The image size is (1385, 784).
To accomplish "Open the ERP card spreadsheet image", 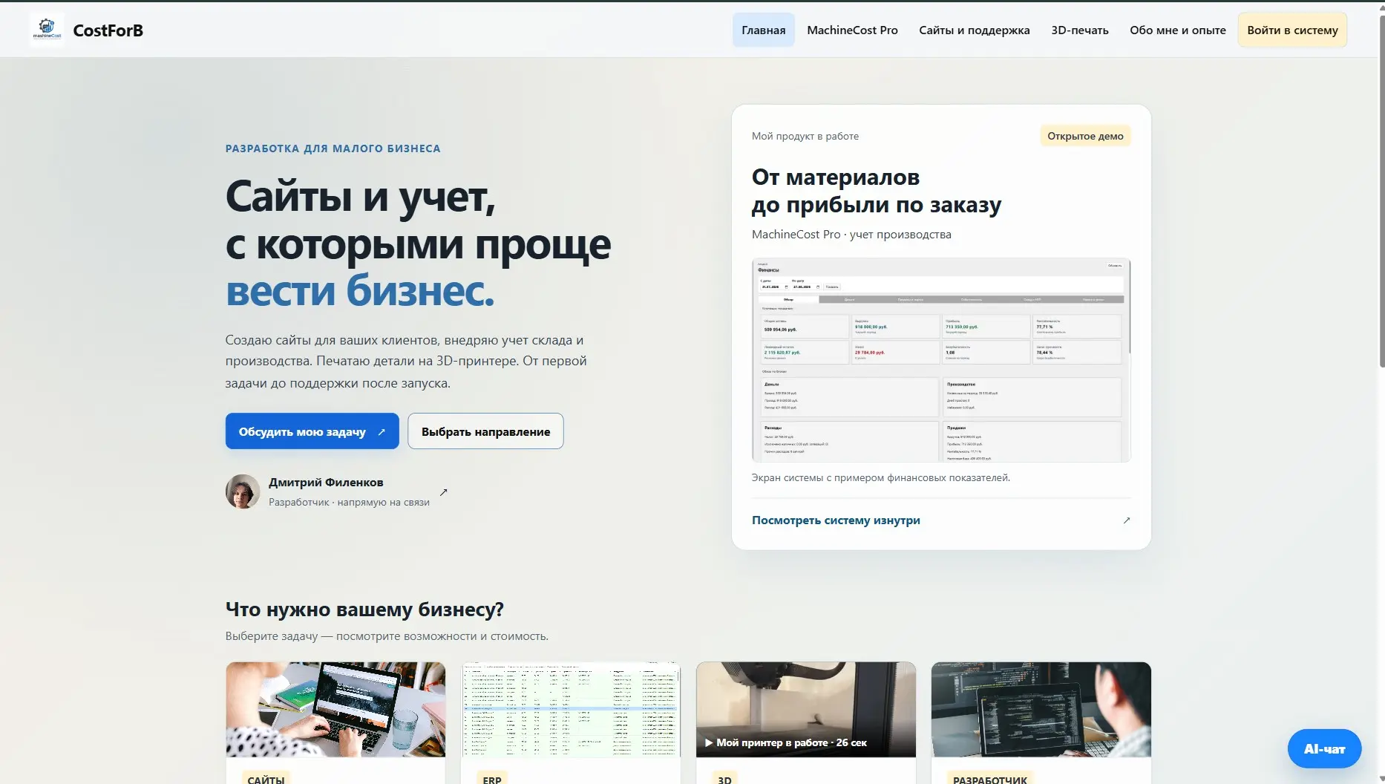I will point(571,709).
